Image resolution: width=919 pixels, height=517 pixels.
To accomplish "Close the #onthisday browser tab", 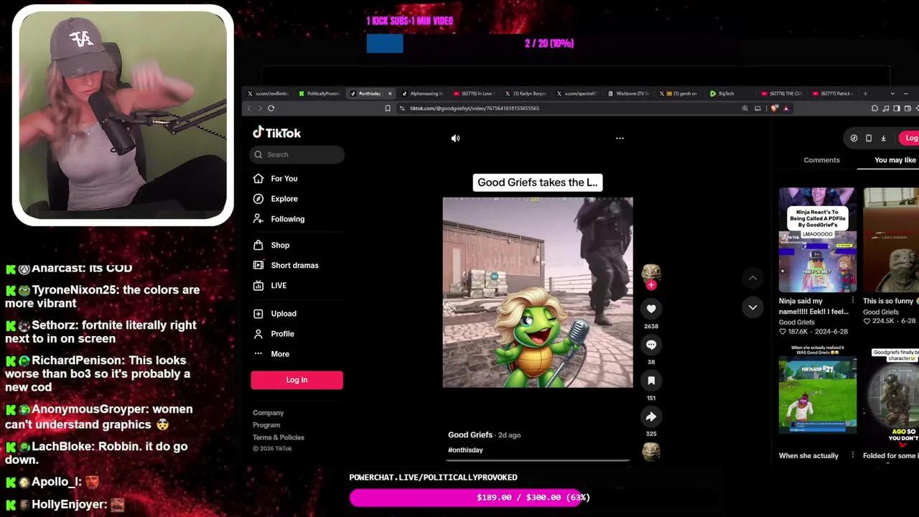I will point(390,93).
